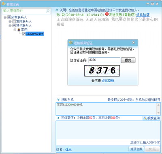Toggle the 其他联系人 checkbox
This screenshot has height=154, width=162.
(x=14, y=25)
